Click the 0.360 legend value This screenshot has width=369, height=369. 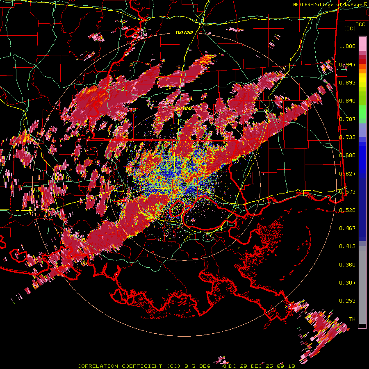tap(347, 265)
